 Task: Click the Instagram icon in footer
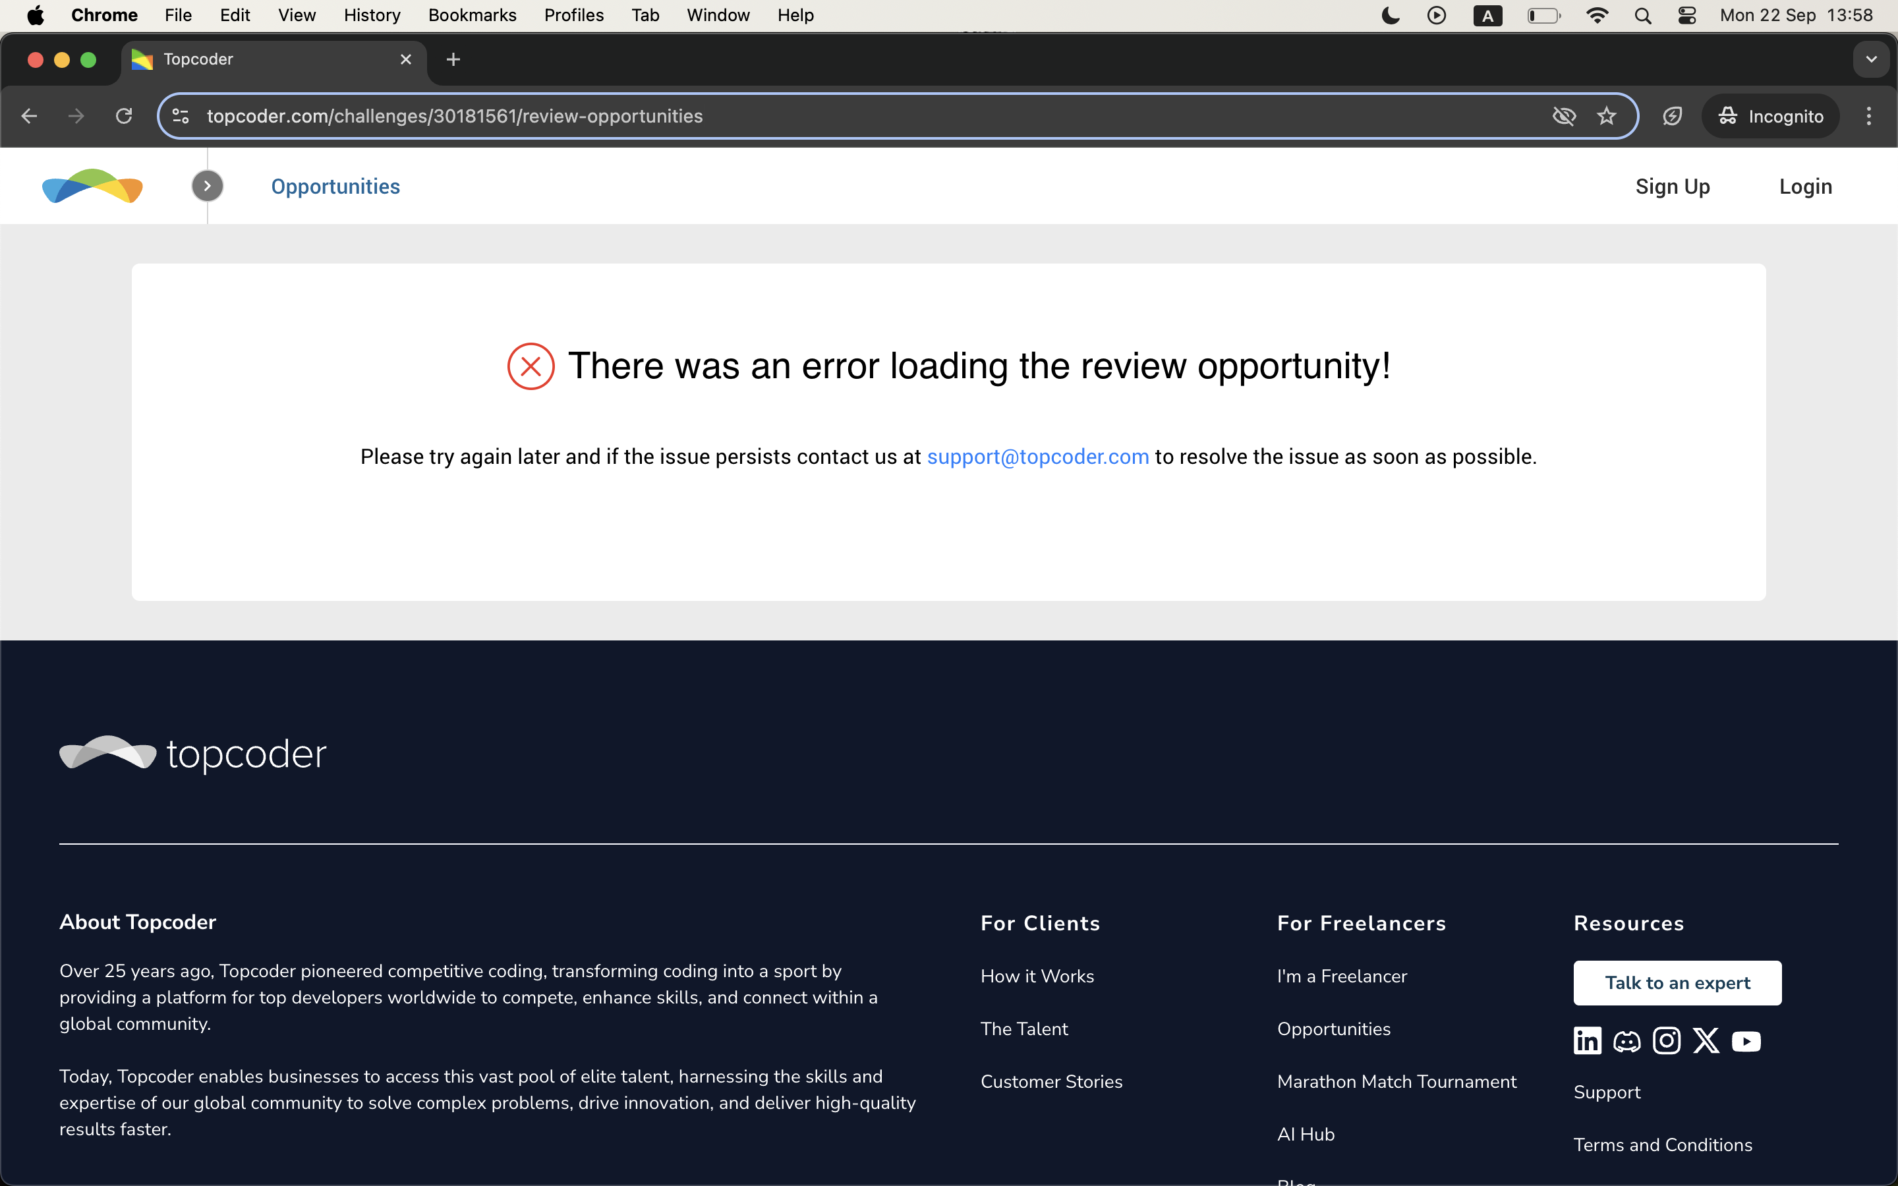(1667, 1041)
